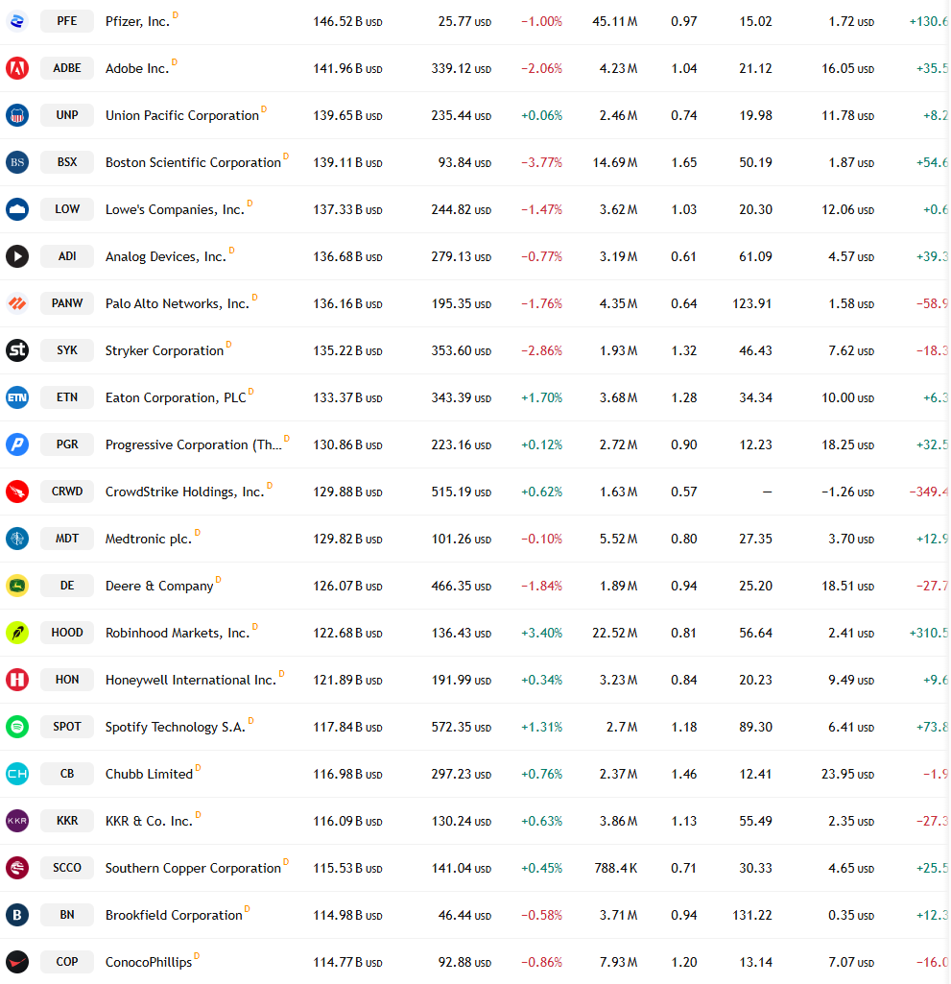Open the Lowe's Companies, Inc. link
Screen dimensions: 951x984
coord(175,210)
